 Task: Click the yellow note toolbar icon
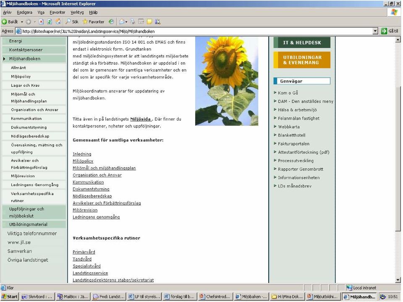click(149, 22)
